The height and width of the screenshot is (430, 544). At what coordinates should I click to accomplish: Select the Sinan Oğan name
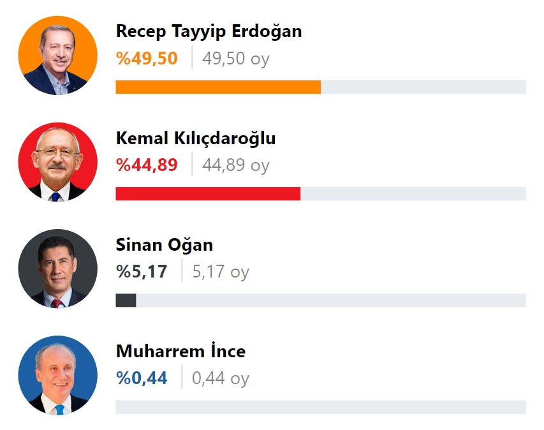(165, 245)
